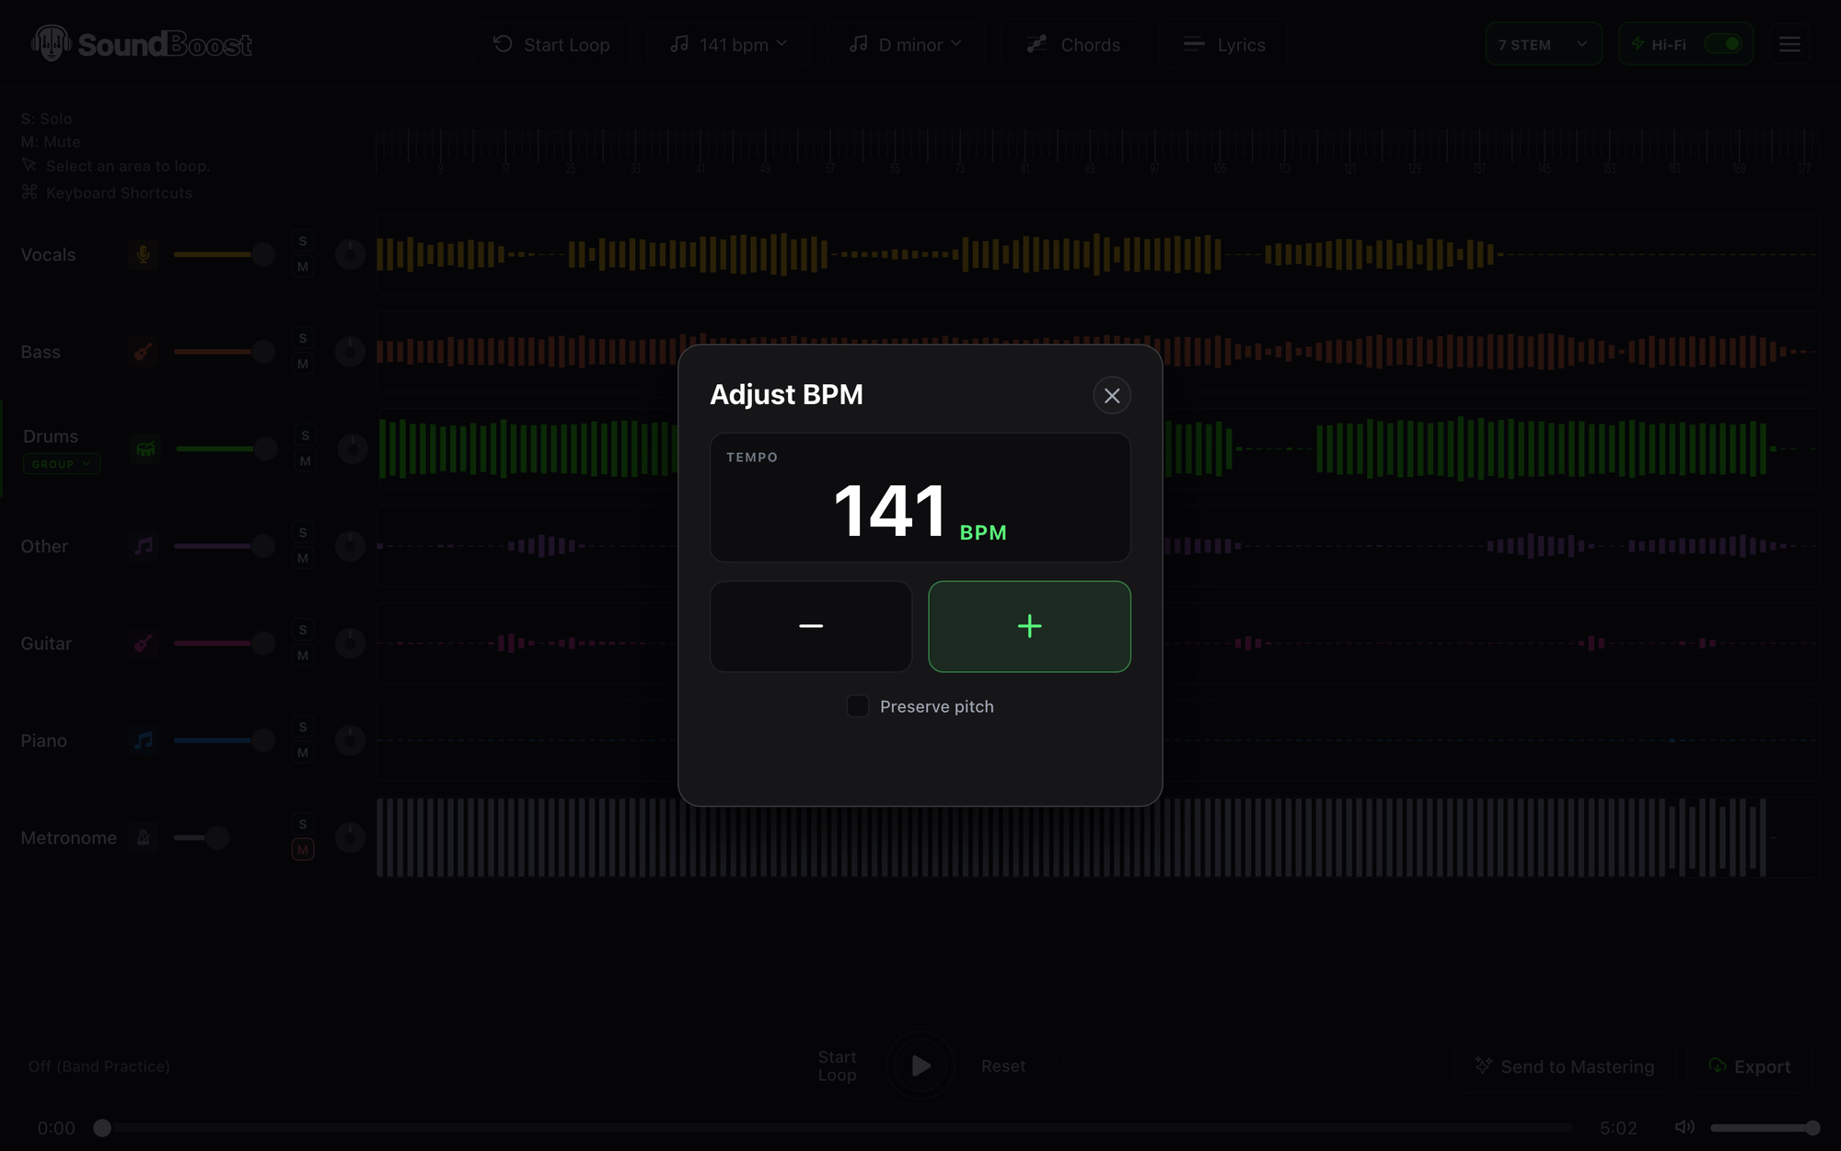Unmute the Metronome track
This screenshot has width=1841, height=1151.
point(303,850)
